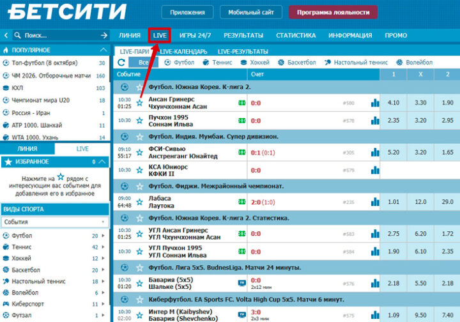This screenshot has width=460, height=322.
Task: Select odds 4.10 for Ансан Гринерс win
Action: pos(394,102)
